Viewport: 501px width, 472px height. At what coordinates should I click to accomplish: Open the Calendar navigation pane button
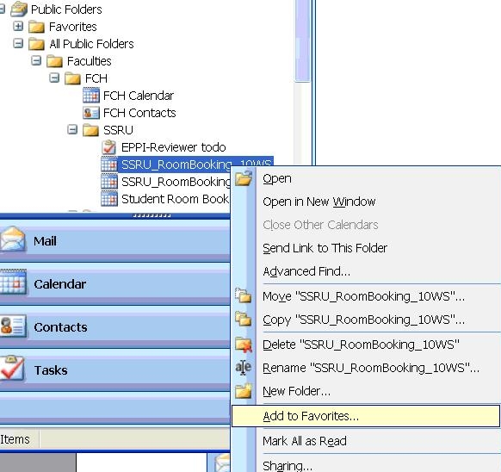coord(114,284)
